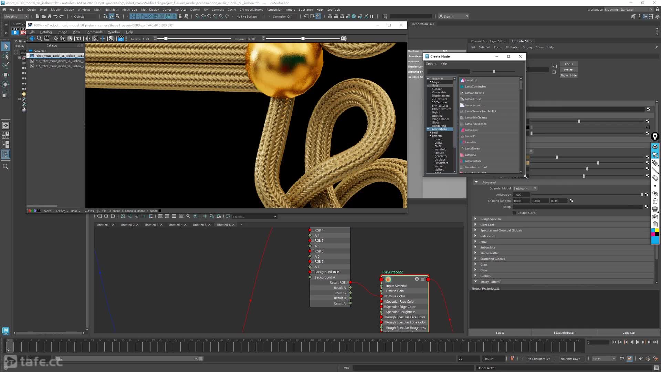Click Background RGB input port on node

[310, 272]
